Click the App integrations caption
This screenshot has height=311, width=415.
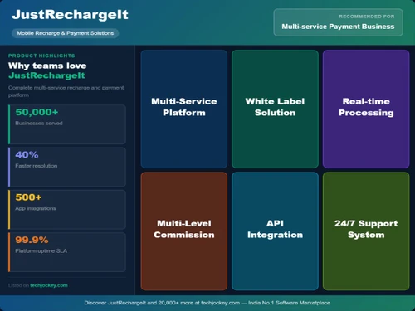[36, 208]
